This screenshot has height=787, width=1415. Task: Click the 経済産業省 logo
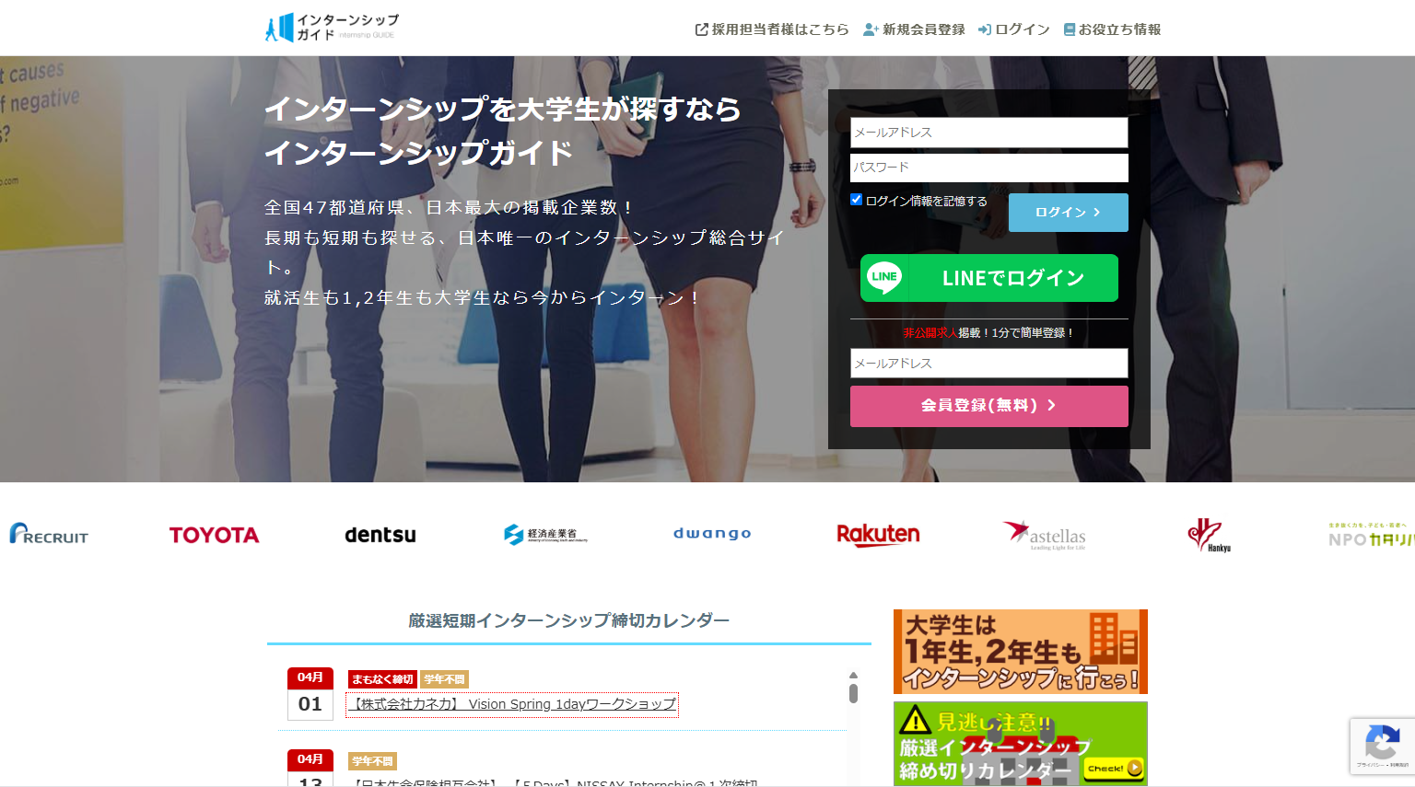[545, 534]
